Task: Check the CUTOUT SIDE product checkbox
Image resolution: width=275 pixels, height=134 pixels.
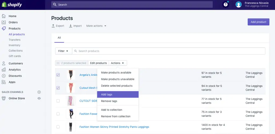Action: coord(58,101)
